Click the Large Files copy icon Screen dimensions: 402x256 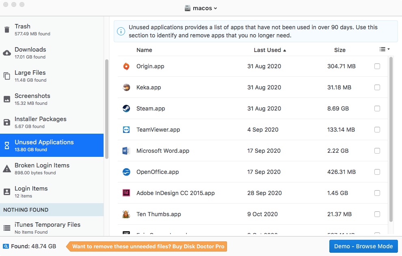click(7, 76)
